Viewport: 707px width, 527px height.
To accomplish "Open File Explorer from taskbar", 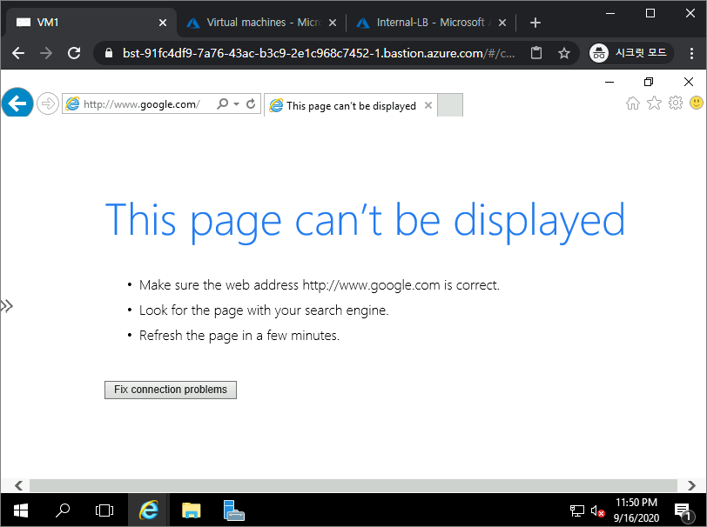I will (192, 510).
